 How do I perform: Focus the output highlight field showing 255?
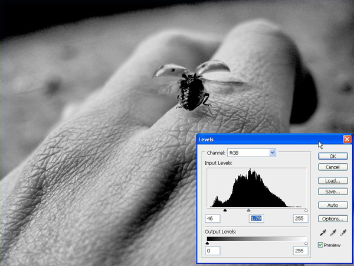tap(300, 251)
